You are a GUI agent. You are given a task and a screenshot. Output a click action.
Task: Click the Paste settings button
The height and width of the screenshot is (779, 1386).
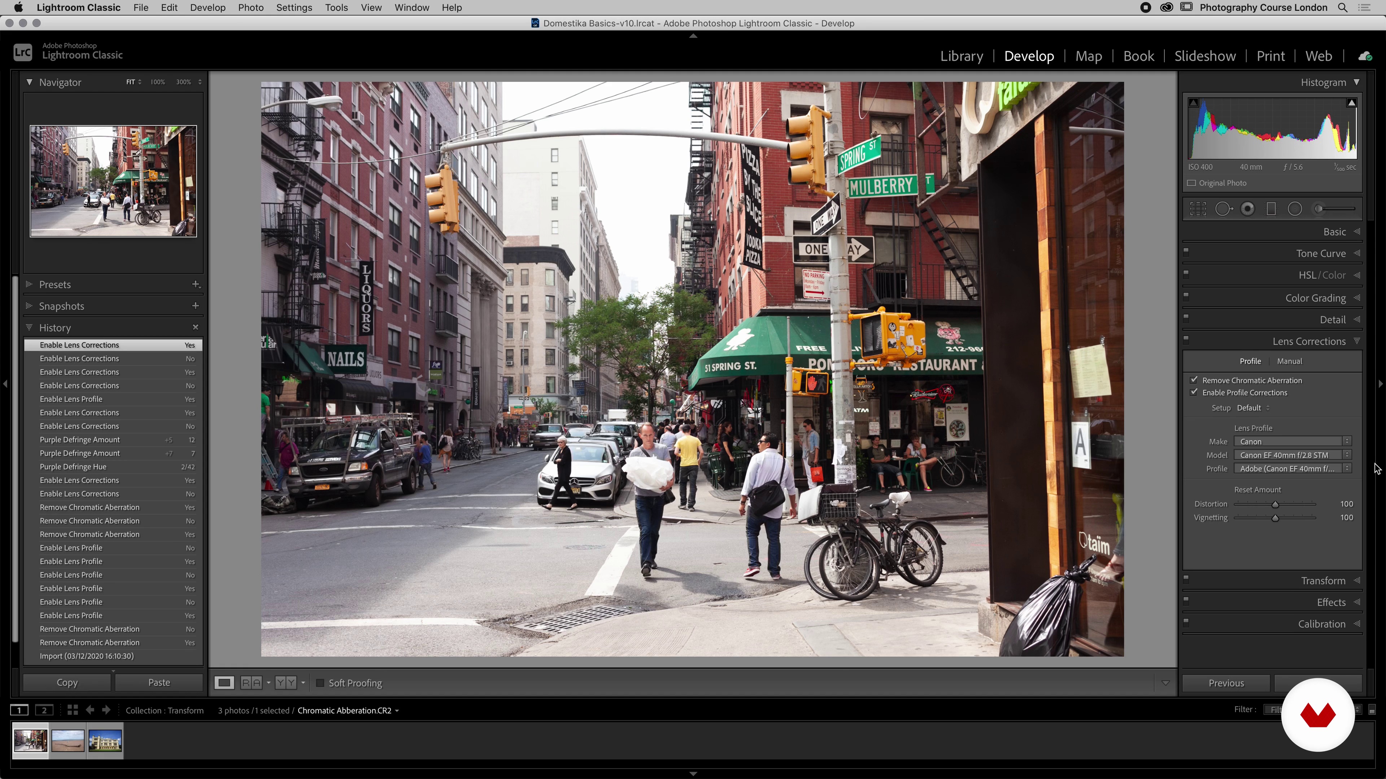[x=159, y=682]
